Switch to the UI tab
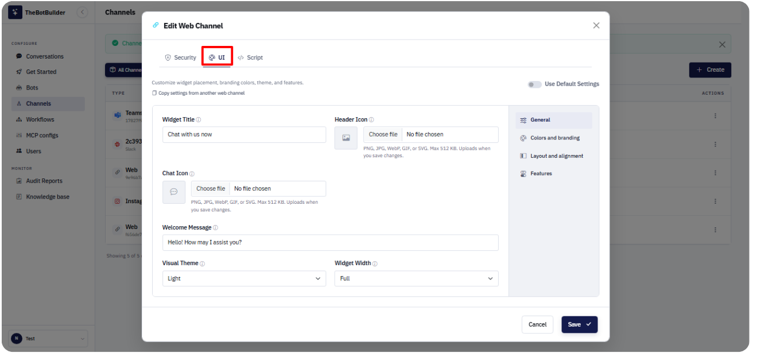Screen dimensions: 784x353 point(217,57)
